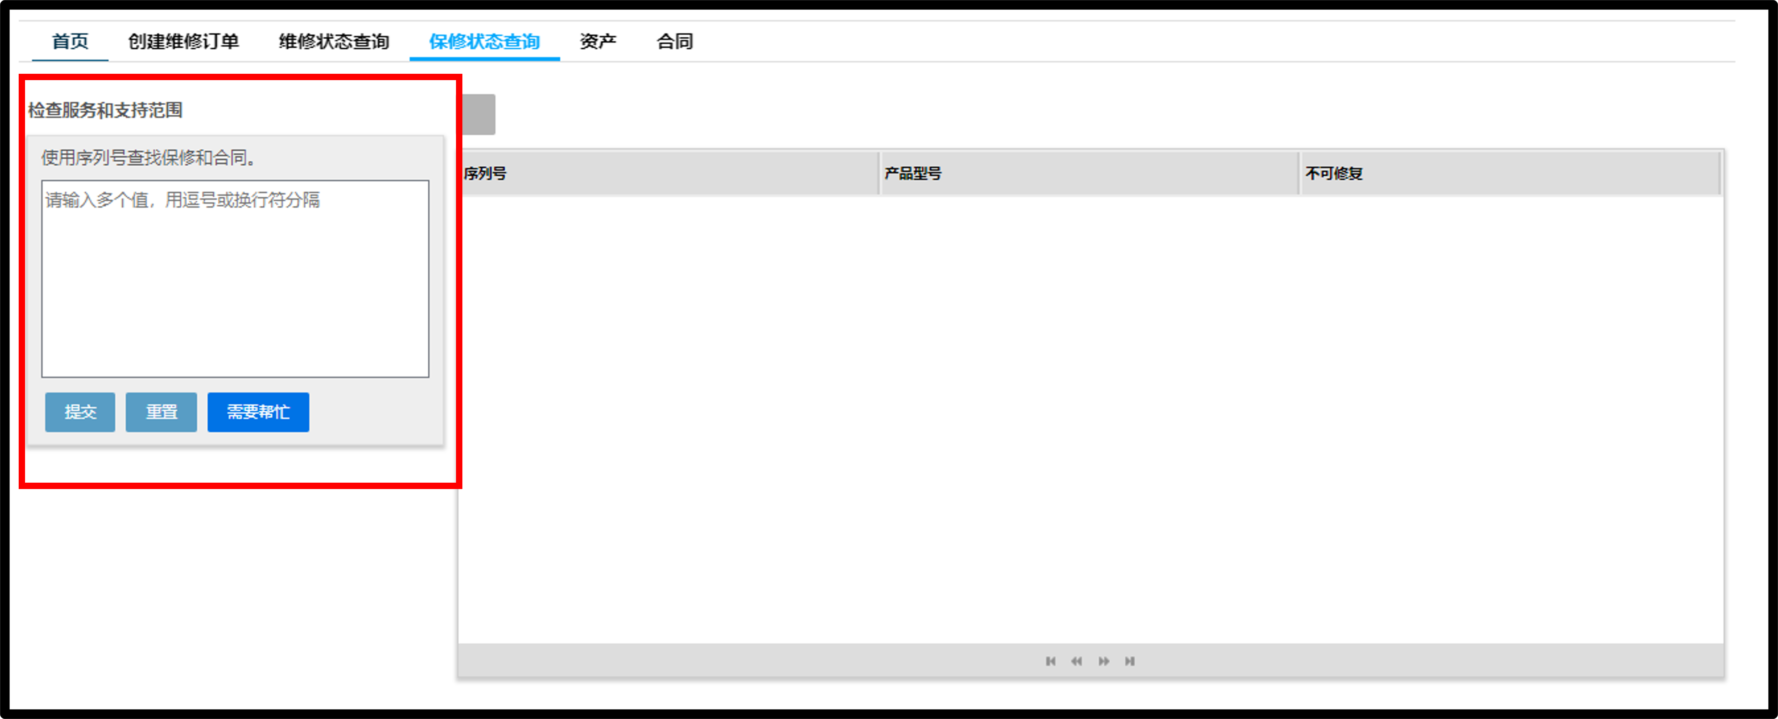The height and width of the screenshot is (719, 1778).
Task: Go to next page of results
Action: 1104,661
